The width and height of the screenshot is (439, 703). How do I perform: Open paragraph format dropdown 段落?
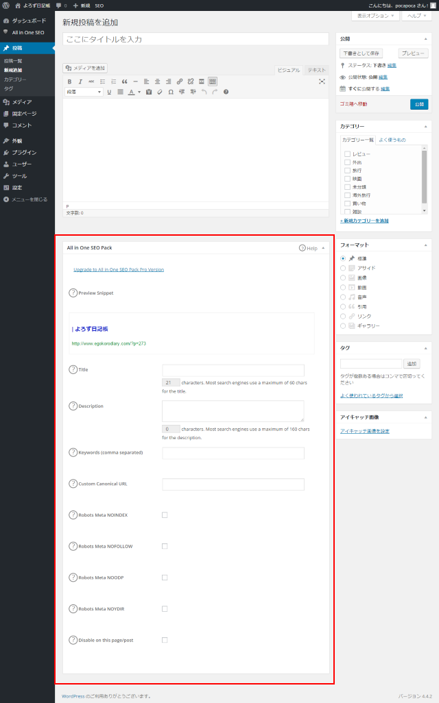point(84,92)
